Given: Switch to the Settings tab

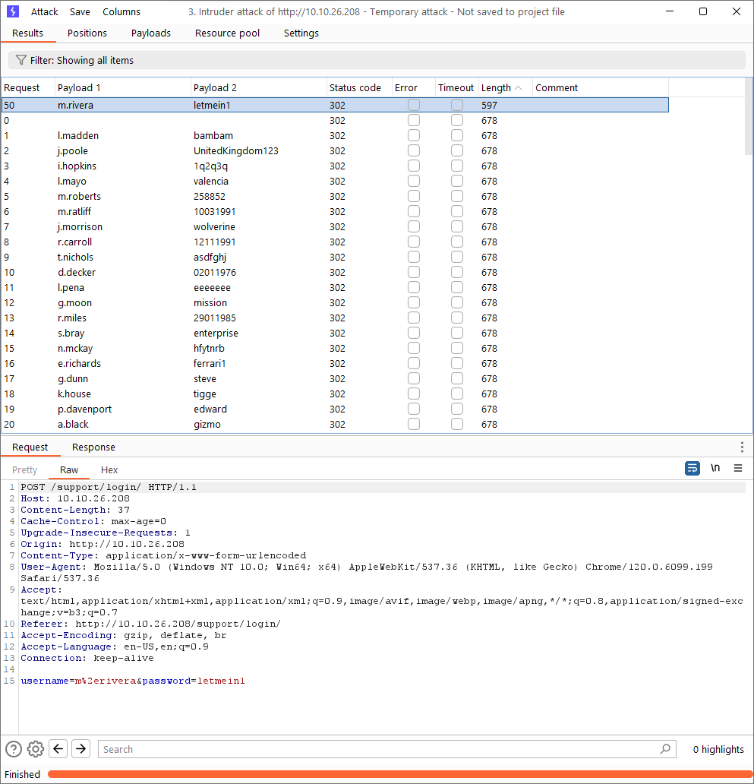Looking at the screenshot, I should pyautogui.click(x=301, y=33).
